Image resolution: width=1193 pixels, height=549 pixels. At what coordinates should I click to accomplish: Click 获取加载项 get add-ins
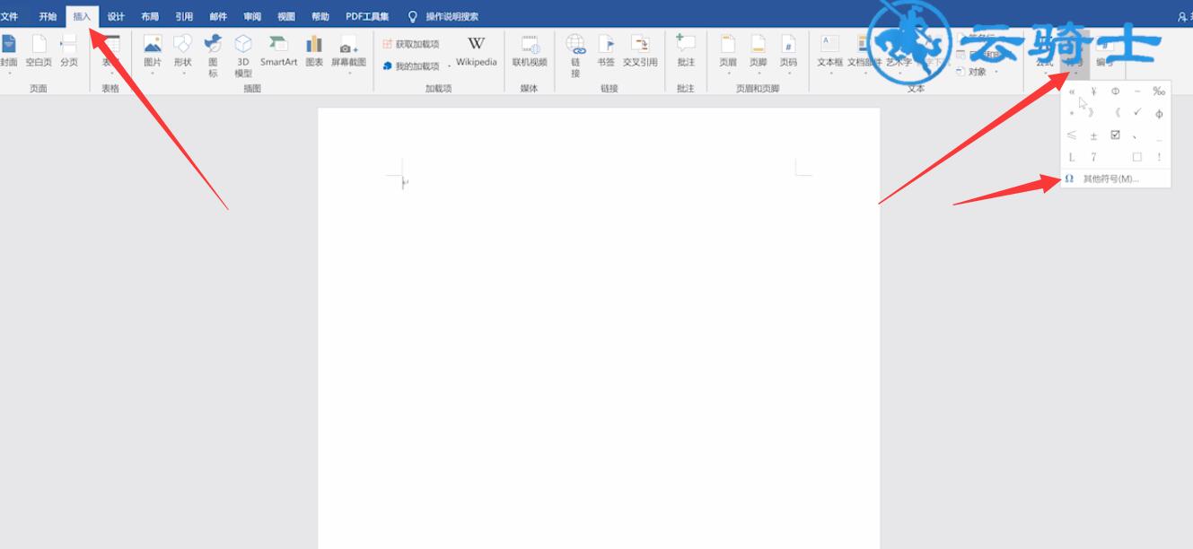coord(411,44)
